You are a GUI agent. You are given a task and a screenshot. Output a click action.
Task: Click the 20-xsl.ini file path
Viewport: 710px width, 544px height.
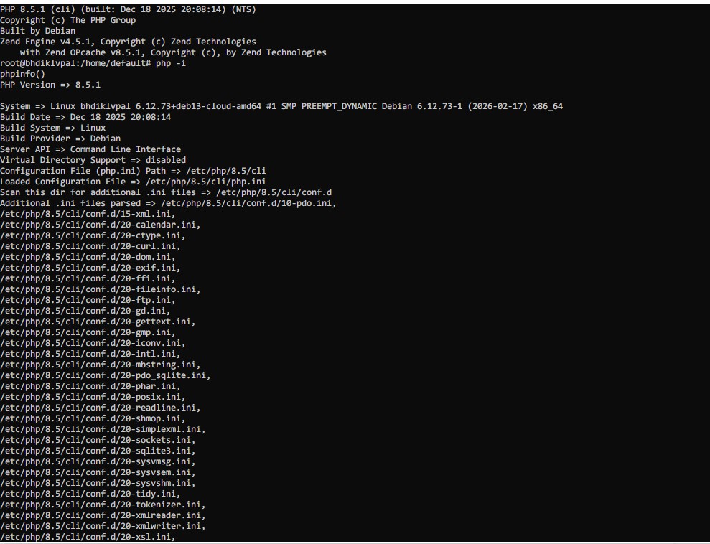[88, 537]
